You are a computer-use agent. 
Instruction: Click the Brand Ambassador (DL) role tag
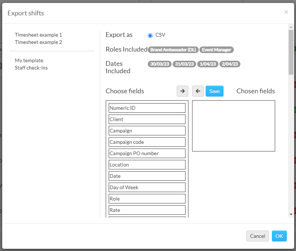click(173, 50)
